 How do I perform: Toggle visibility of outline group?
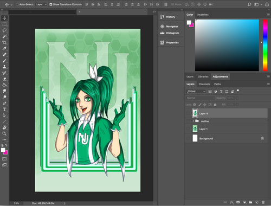188,121
